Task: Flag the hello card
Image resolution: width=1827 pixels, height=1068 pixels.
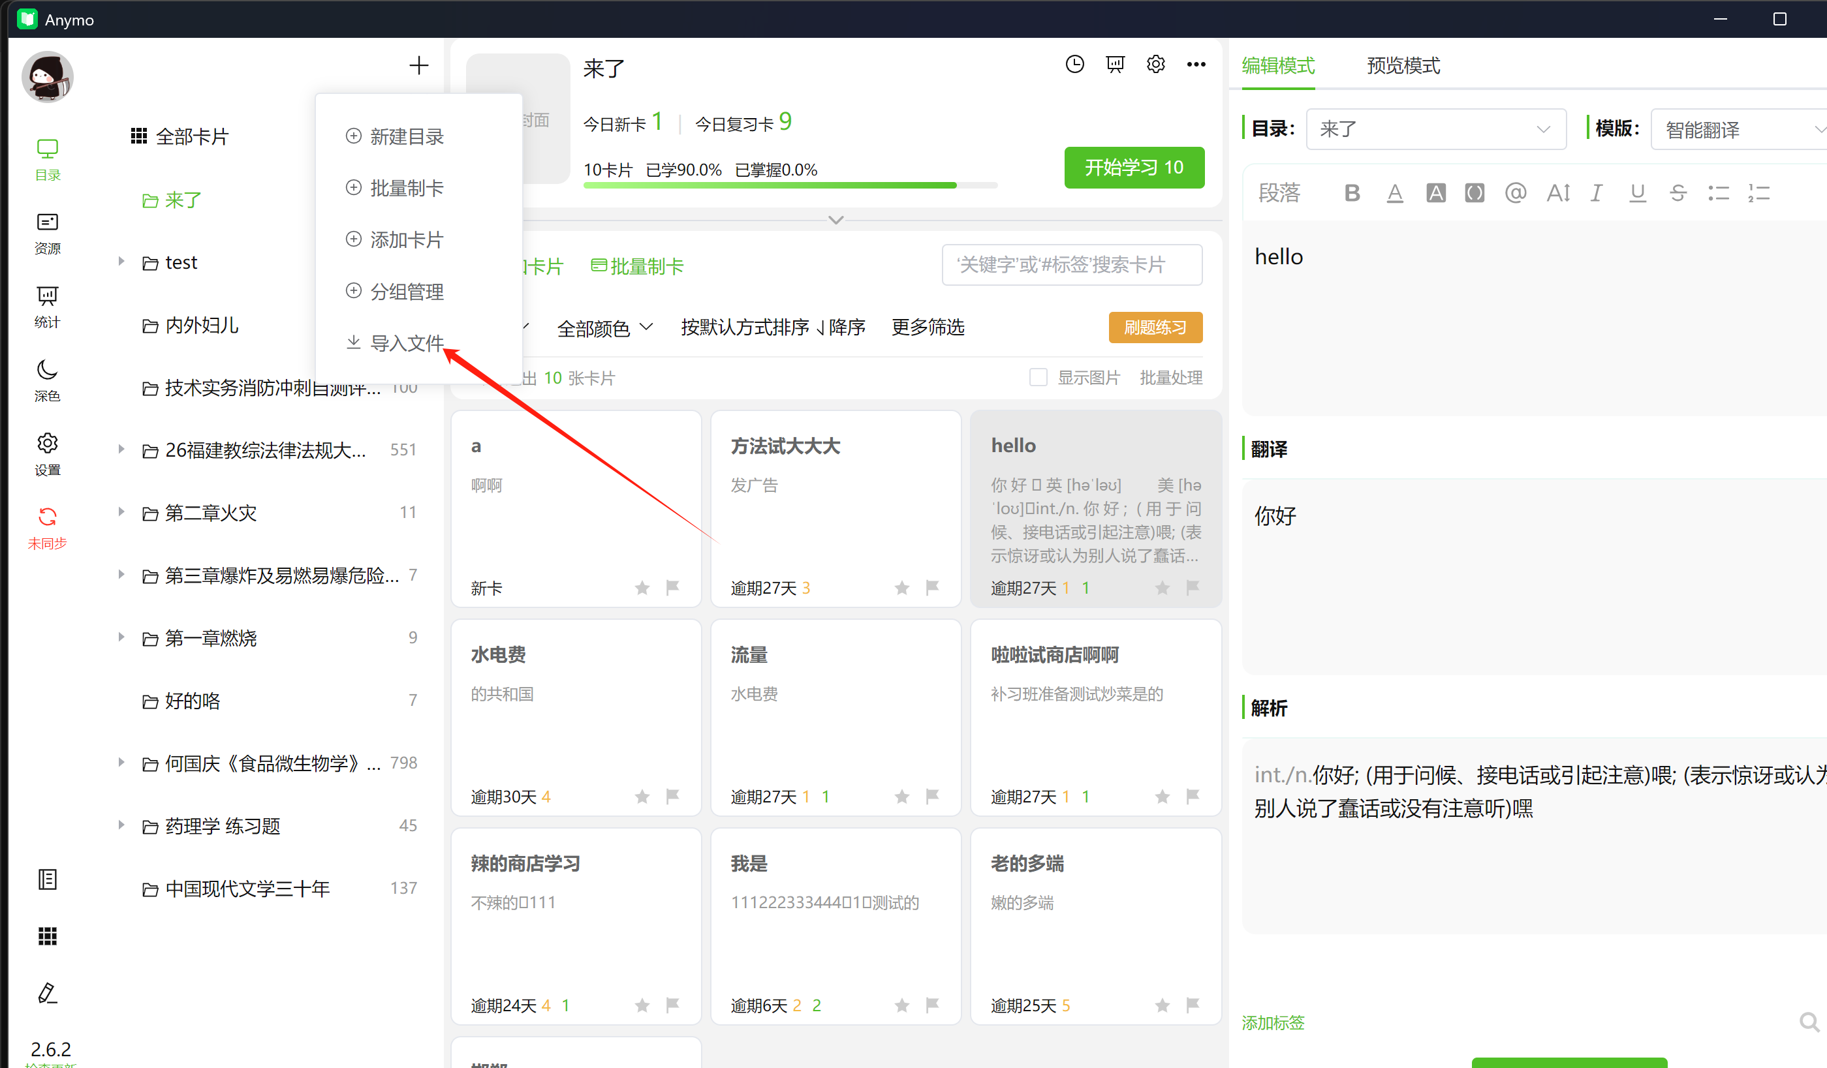Action: 1193,588
